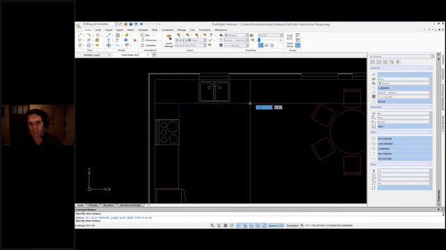This screenshot has height=250, width=446.
Task: Choose the Move tool in Modify panel
Action: (x=109, y=45)
